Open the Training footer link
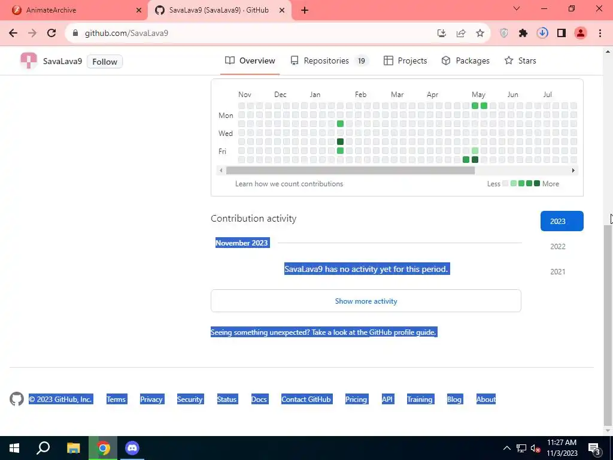This screenshot has height=460, width=613. pos(420,400)
